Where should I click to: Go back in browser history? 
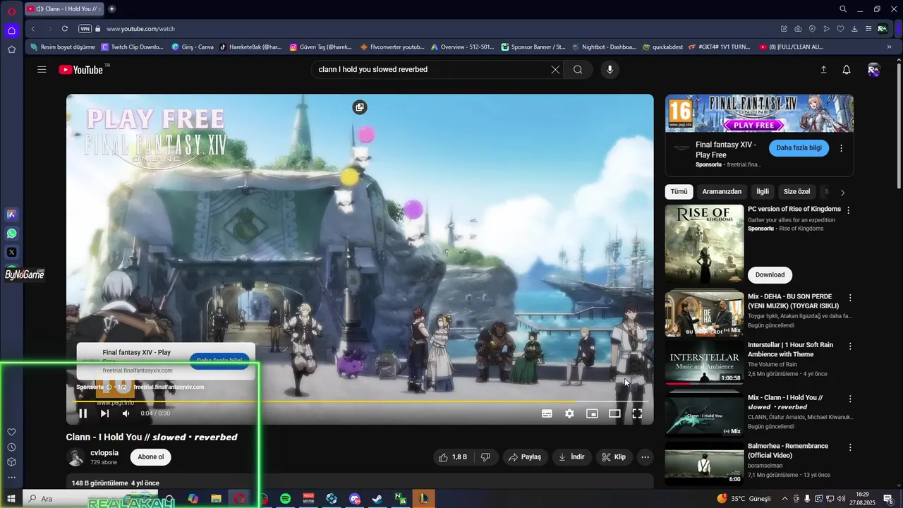[33, 29]
